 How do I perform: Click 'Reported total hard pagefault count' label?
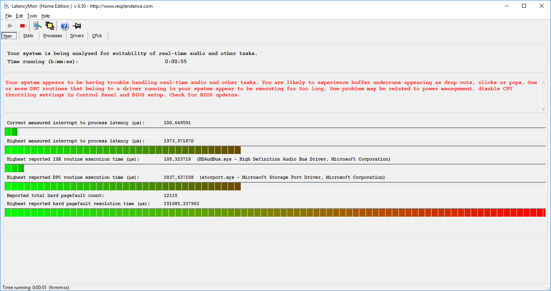[56, 195]
